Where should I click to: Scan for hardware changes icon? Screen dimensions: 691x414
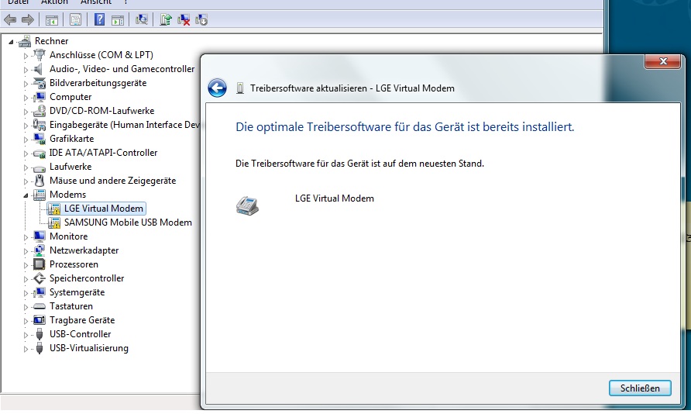coord(142,19)
